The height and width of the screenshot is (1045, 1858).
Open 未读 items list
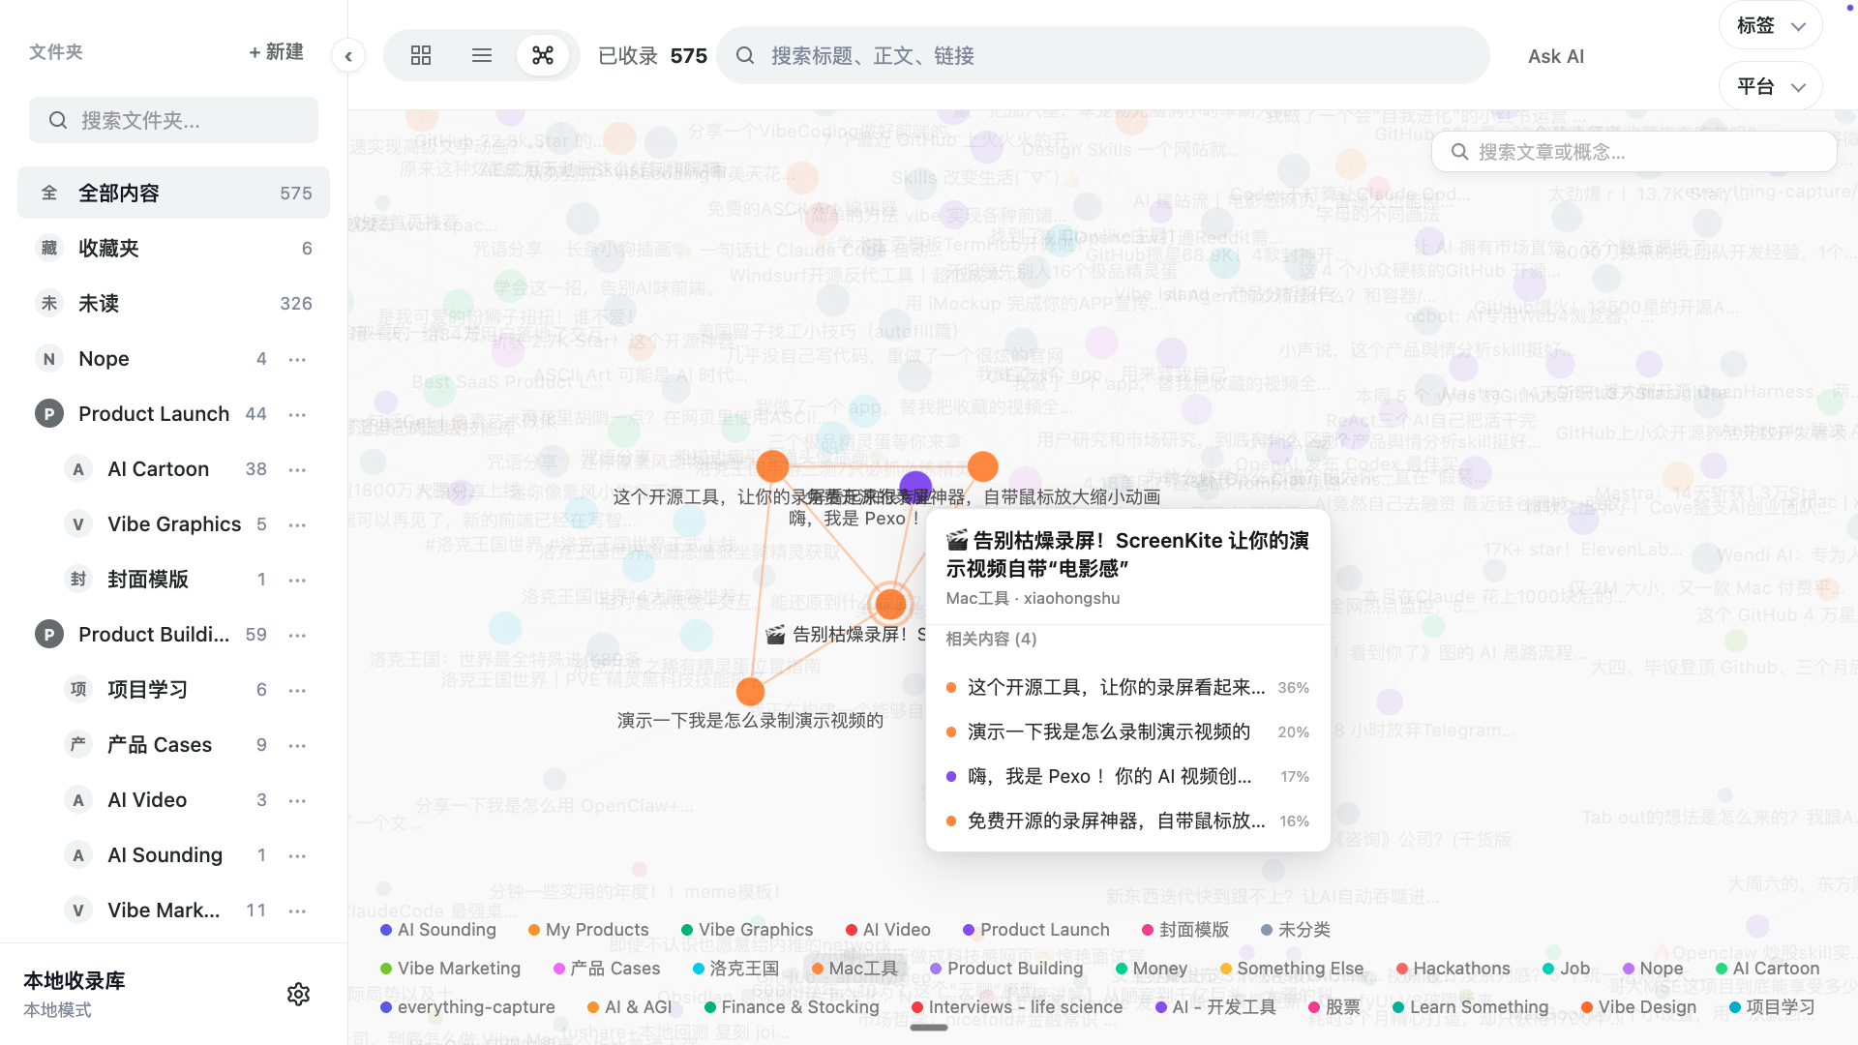tap(173, 303)
